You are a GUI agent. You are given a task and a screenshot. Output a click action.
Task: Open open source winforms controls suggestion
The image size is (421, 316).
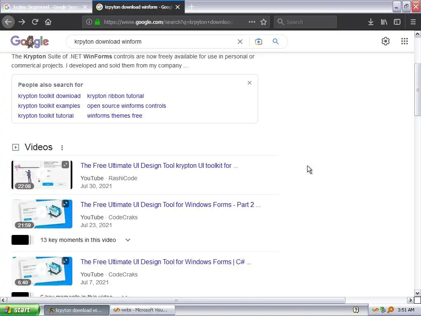pyautogui.click(x=127, y=106)
